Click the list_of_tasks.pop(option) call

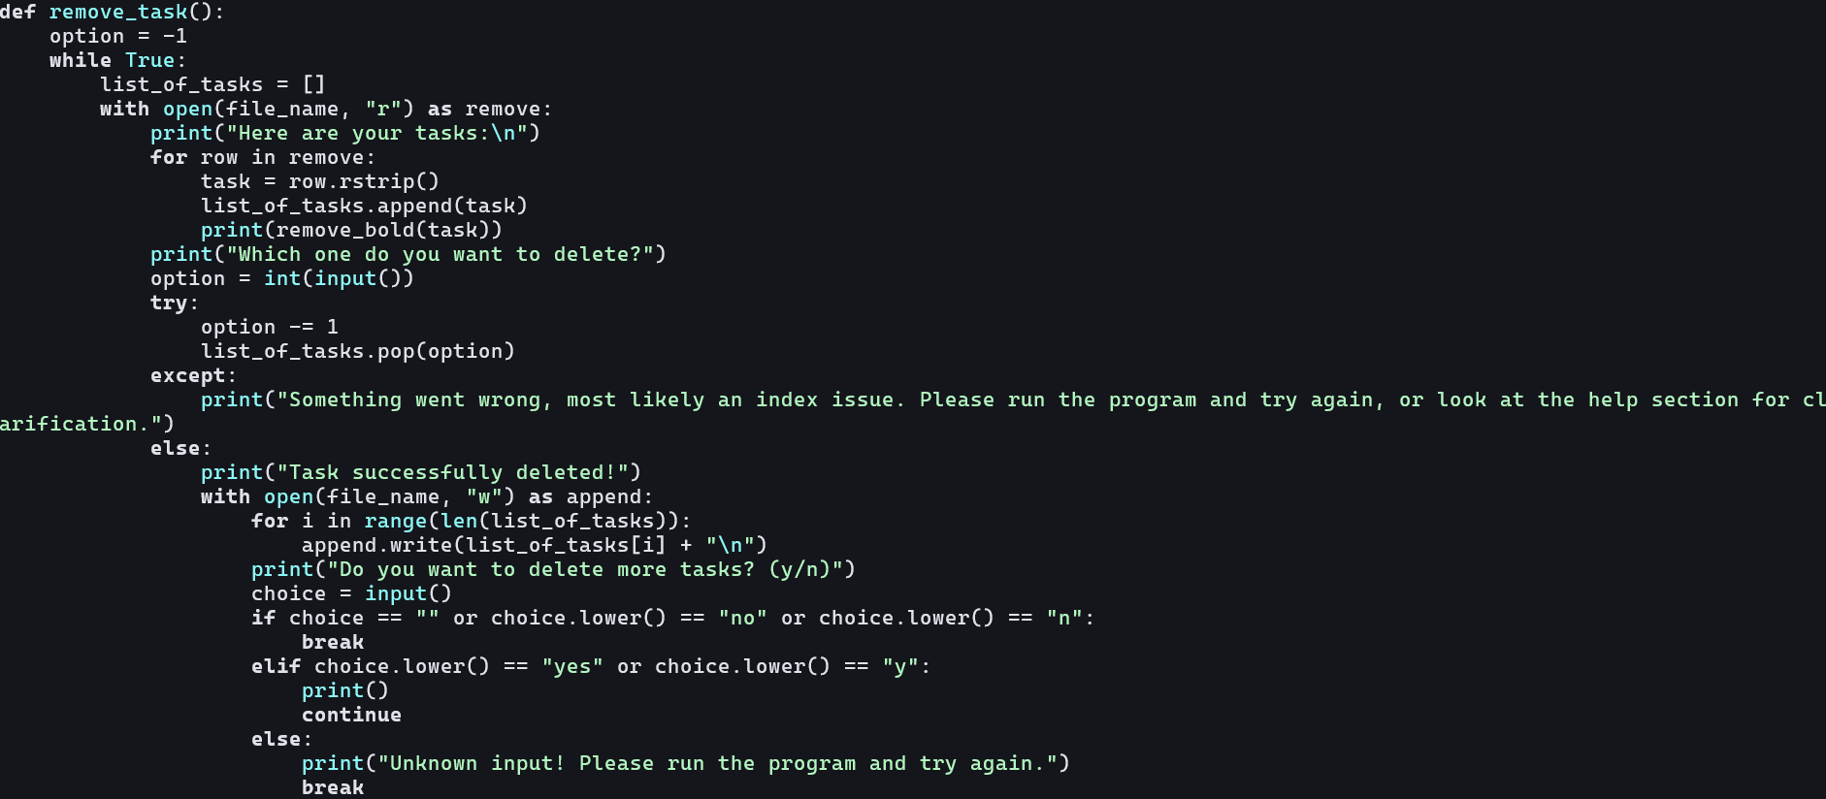point(357,351)
